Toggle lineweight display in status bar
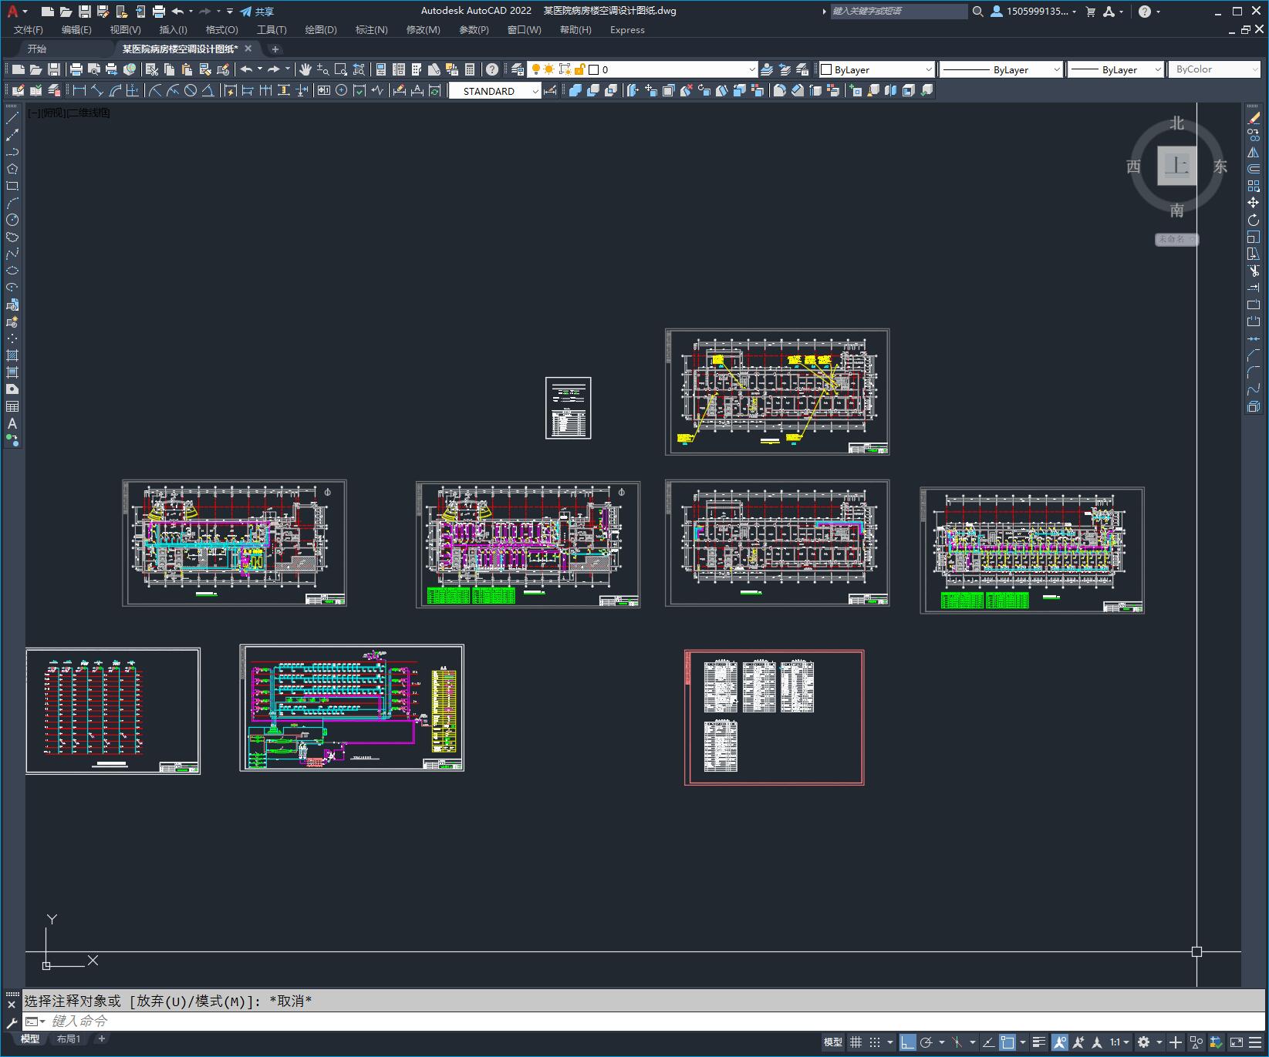The image size is (1269, 1057). tap(1038, 1042)
